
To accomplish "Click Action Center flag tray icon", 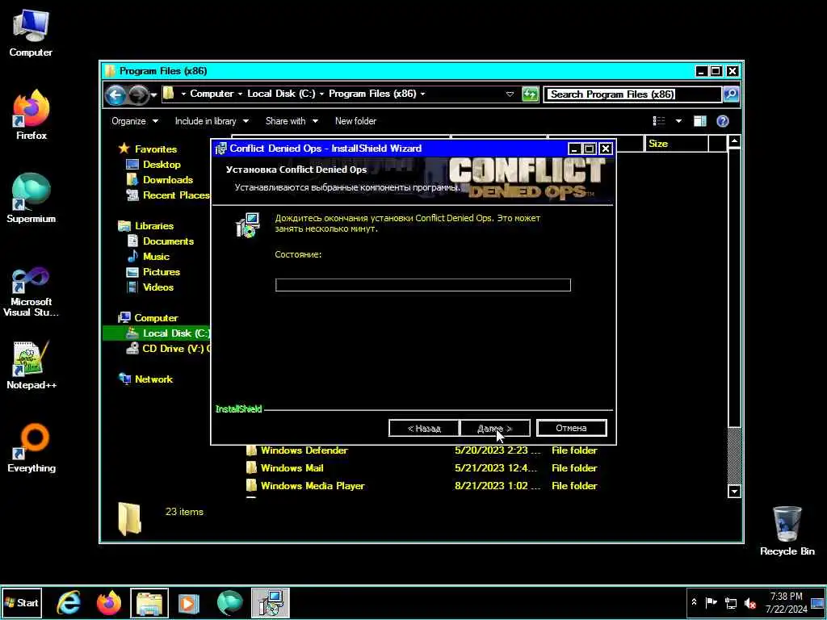I will pos(711,602).
